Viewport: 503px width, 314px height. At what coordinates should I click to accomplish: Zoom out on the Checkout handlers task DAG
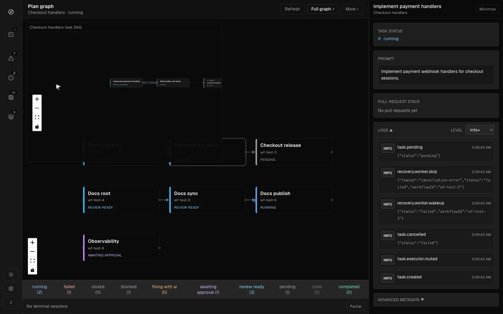pyautogui.click(x=37, y=108)
